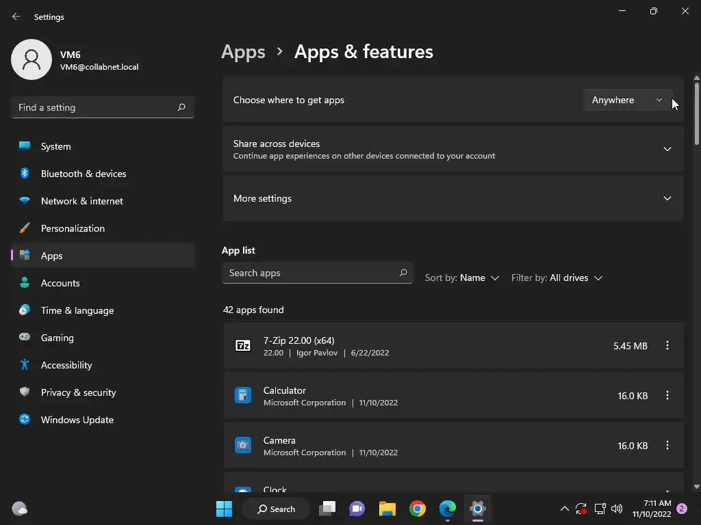Click the Camera app icon
Viewport: 701px width, 525px height.
[243, 446]
